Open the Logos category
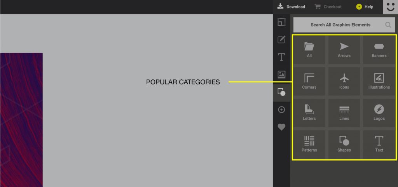The width and height of the screenshot is (398, 187). coord(379,113)
